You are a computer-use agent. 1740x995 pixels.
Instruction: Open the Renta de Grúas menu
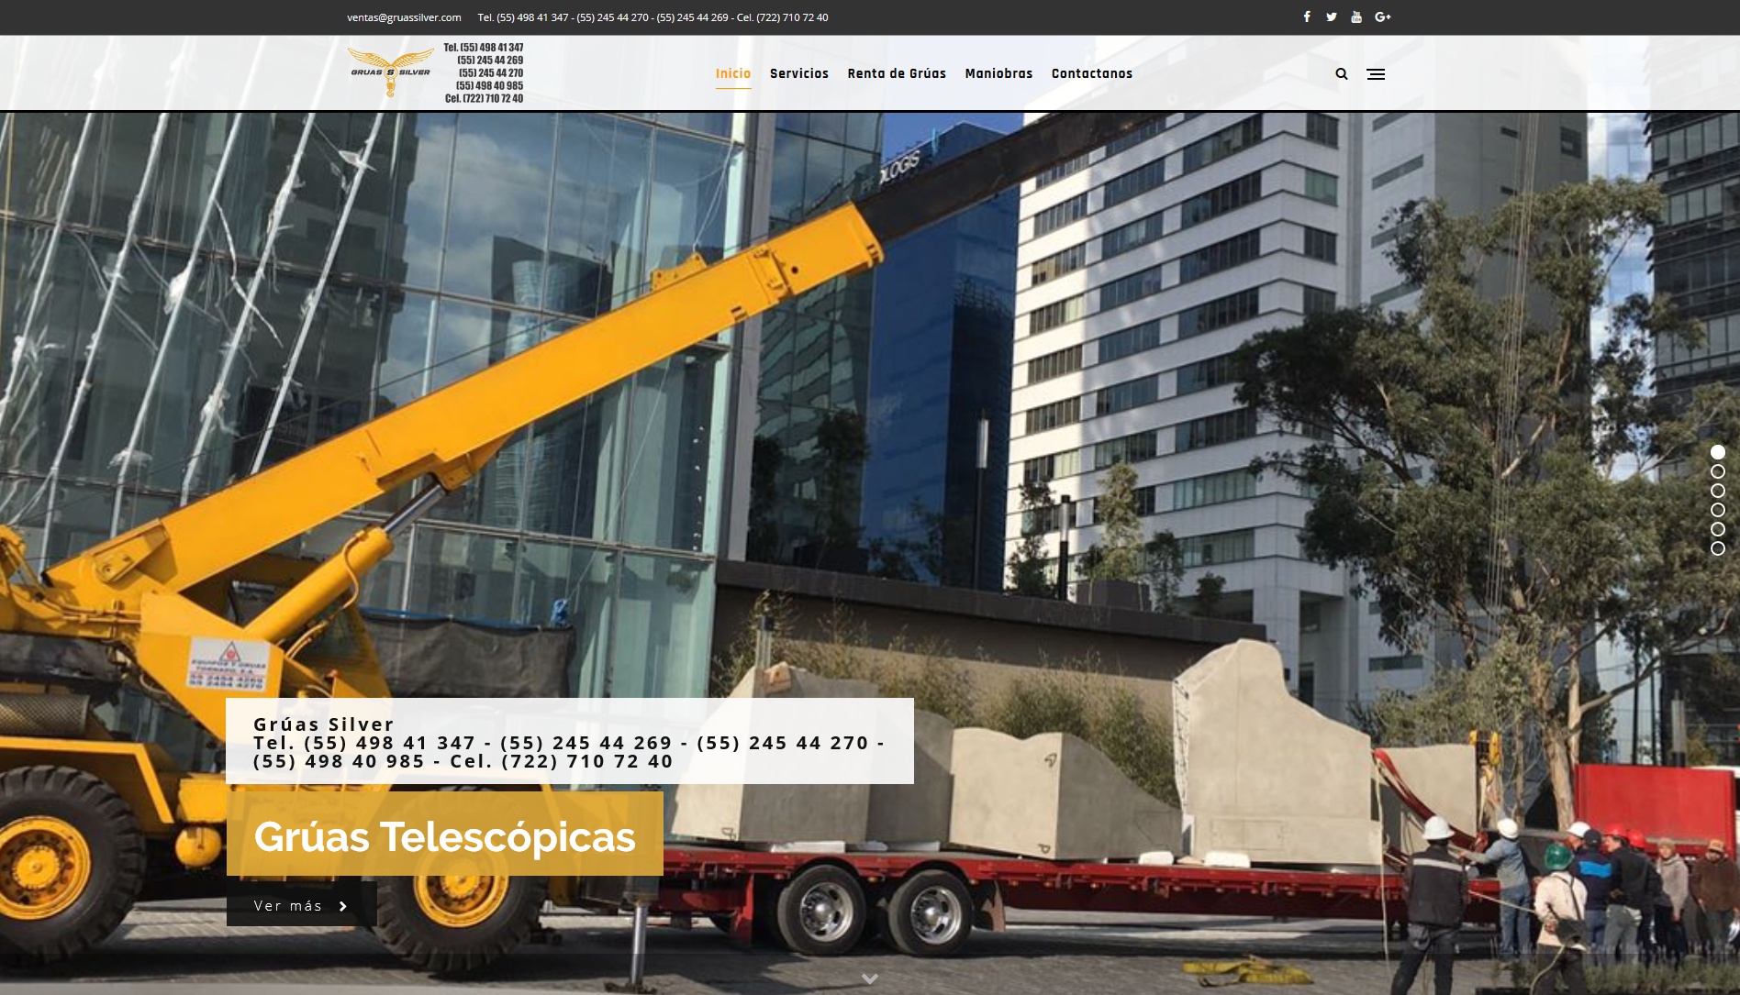pyautogui.click(x=897, y=74)
